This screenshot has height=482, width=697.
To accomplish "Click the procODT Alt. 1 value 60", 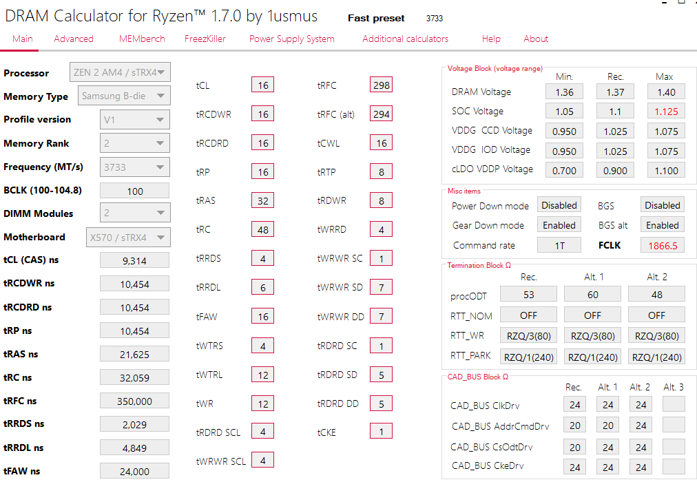I will [x=592, y=295].
